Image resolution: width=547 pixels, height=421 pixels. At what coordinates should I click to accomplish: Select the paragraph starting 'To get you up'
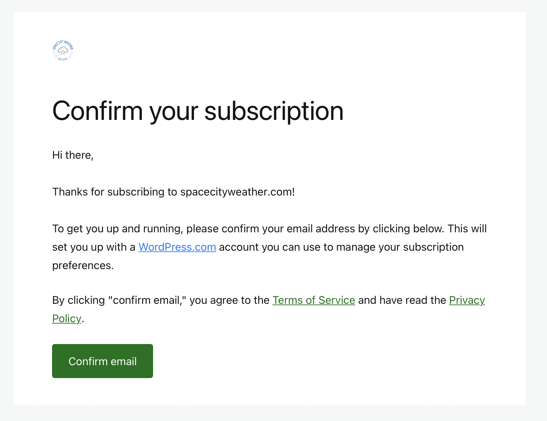tap(269, 247)
